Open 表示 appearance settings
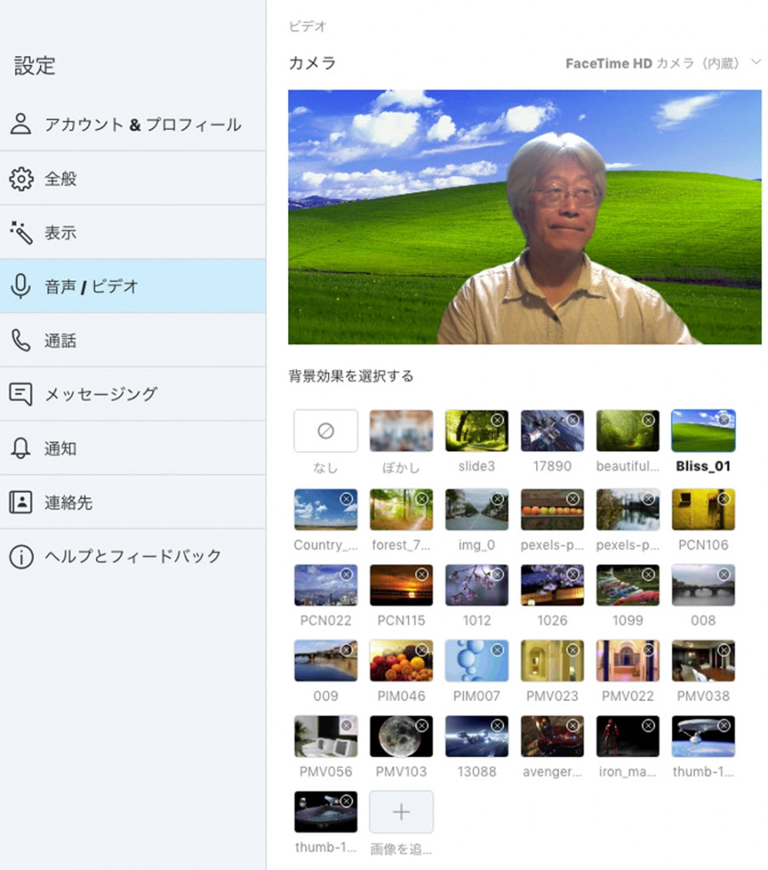This screenshot has height=870, width=768. pyautogui.click(x=133, y=233)
